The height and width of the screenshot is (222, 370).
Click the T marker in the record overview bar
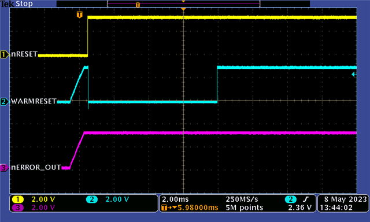click(138, 5)
